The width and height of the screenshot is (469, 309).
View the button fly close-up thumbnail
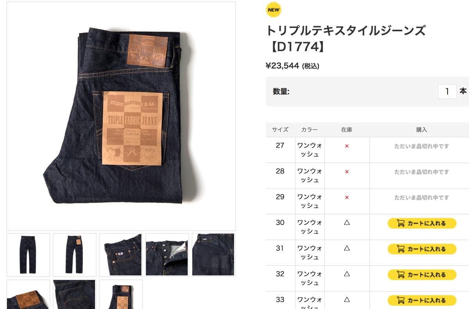tap(167, 255)
